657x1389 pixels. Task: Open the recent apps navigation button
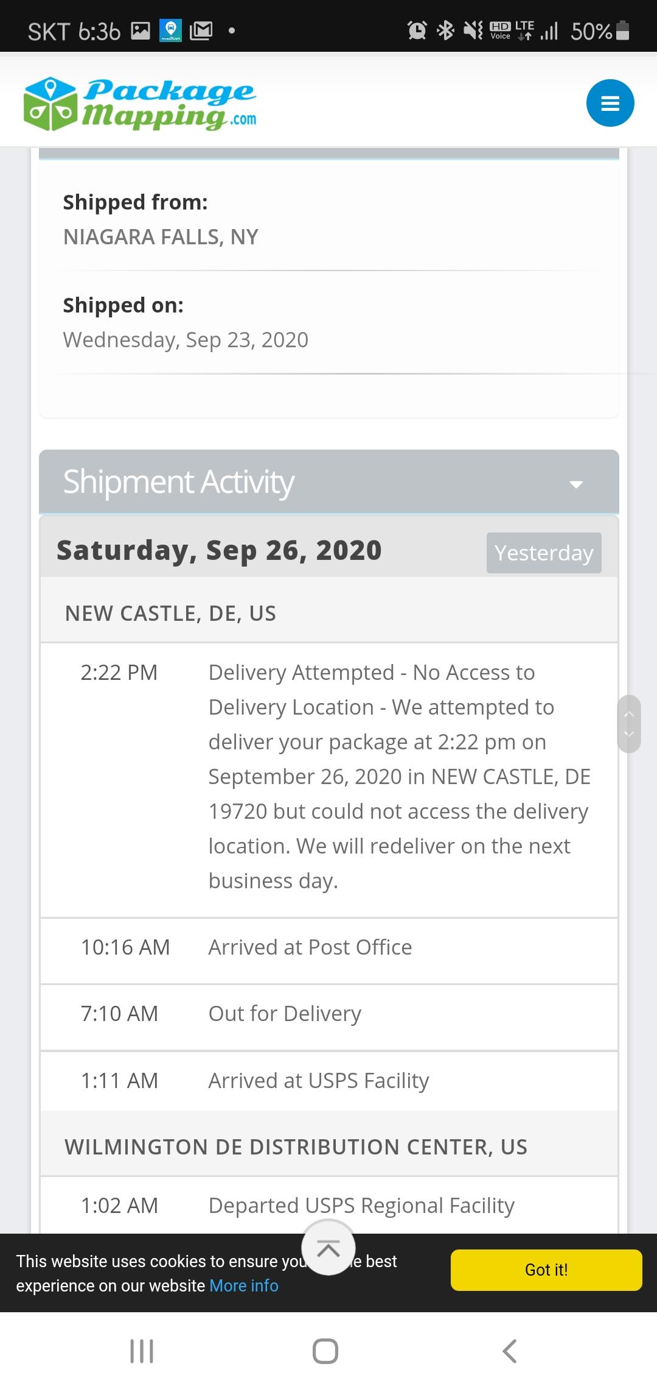click(142, 1351)
